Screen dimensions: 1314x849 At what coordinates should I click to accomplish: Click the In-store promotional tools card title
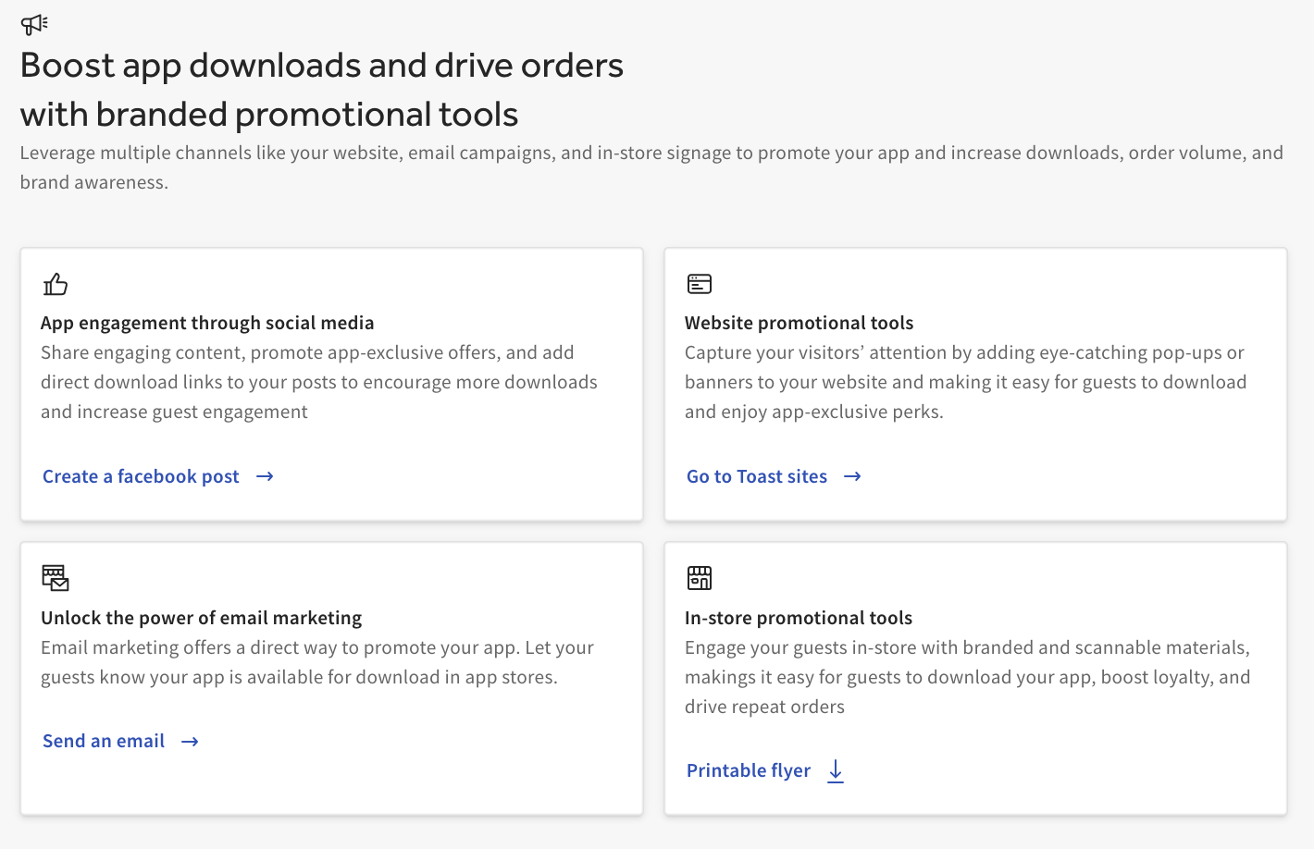click(x=798, y=619)
